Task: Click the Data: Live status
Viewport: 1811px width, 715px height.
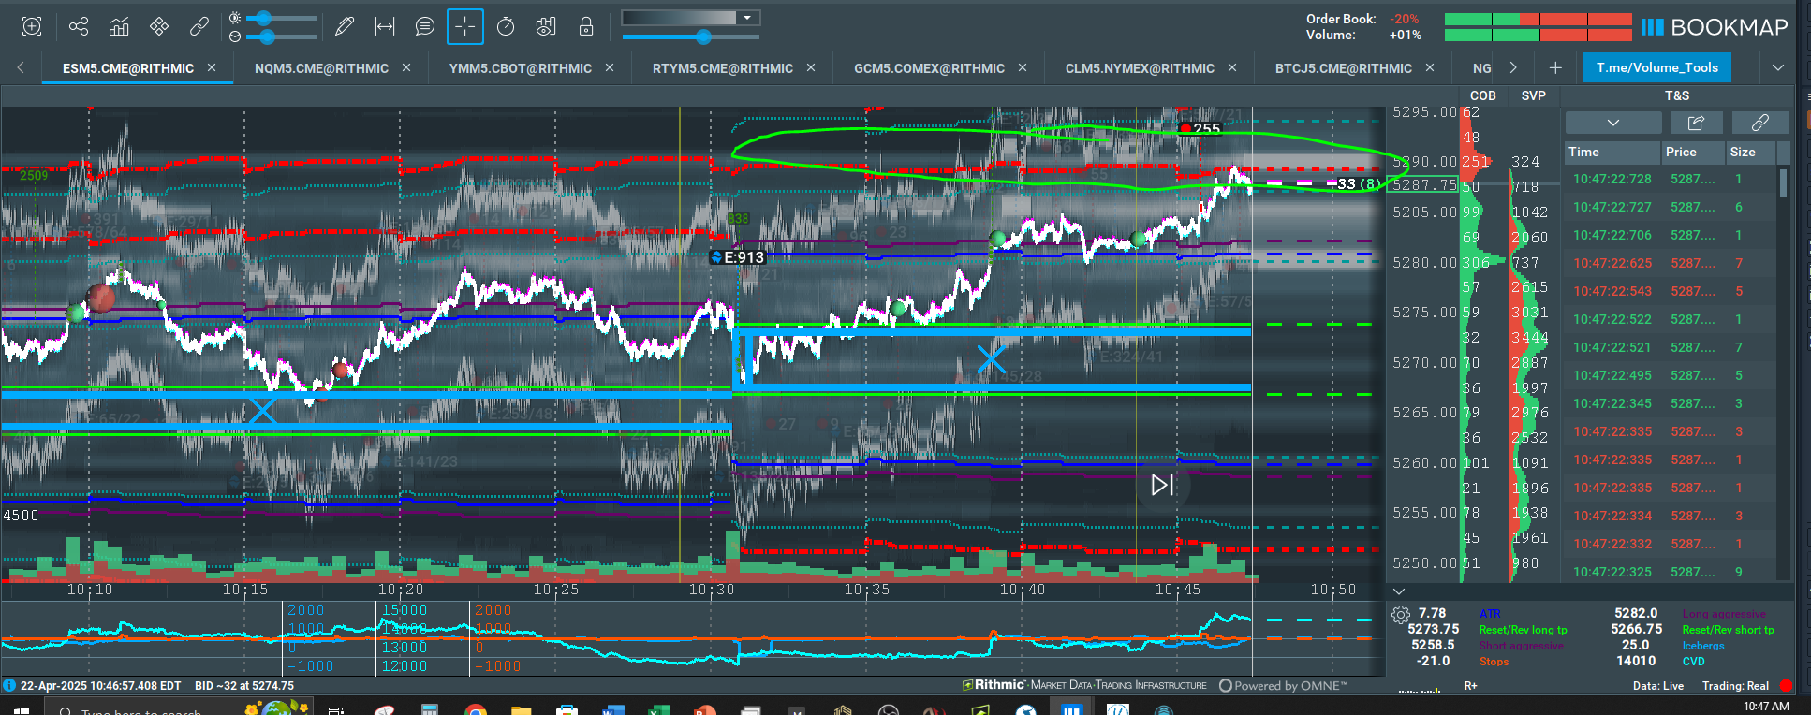Action: (1657, 686)
